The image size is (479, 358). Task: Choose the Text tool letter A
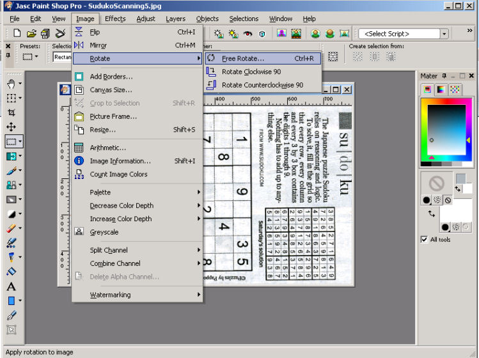11,287
